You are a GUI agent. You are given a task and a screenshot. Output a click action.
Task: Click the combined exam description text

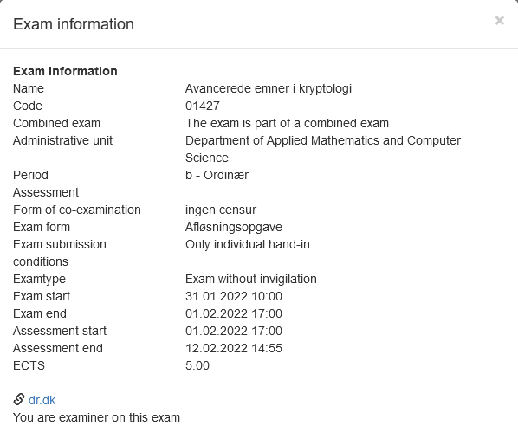[x=287, y=123]
